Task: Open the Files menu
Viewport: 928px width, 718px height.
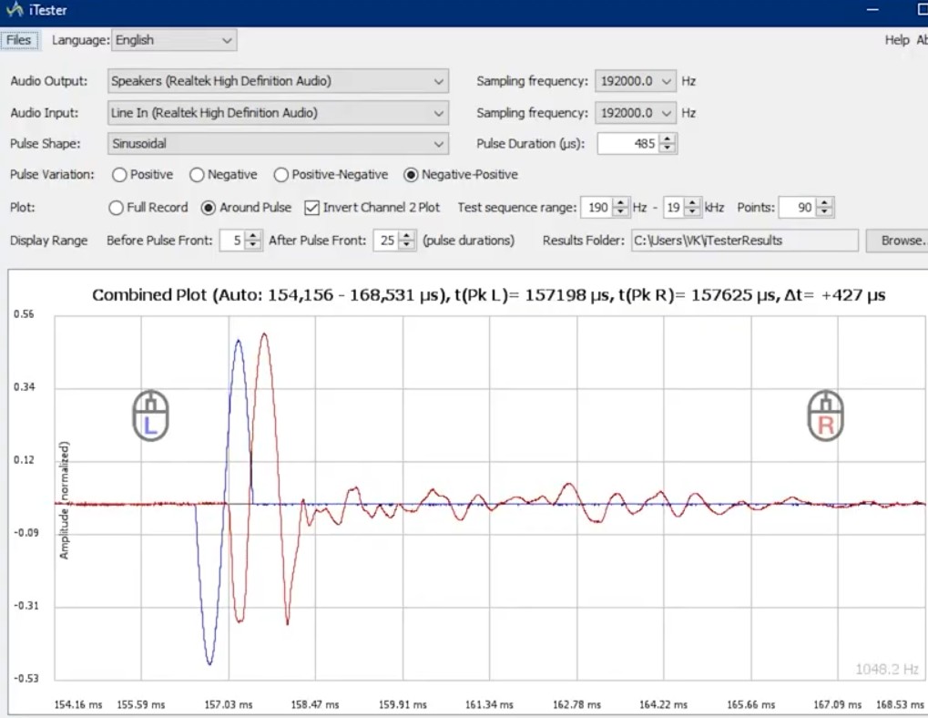Action: pos(19,40)
